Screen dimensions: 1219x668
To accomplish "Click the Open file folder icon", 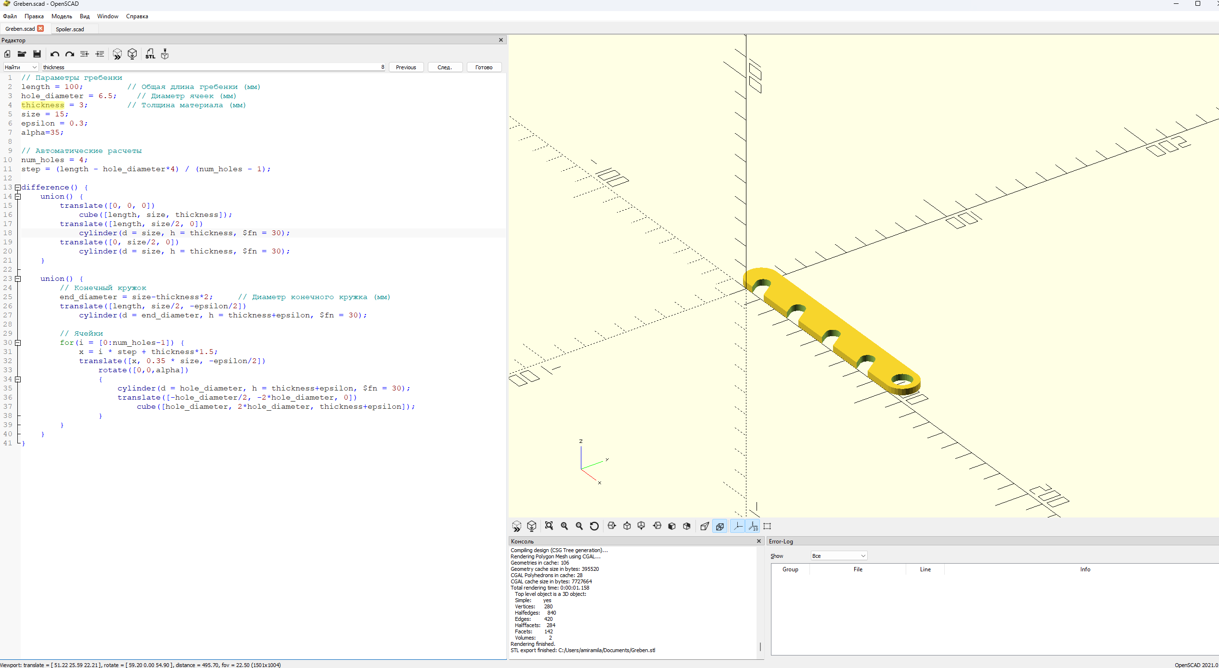I will pos(22,54).
